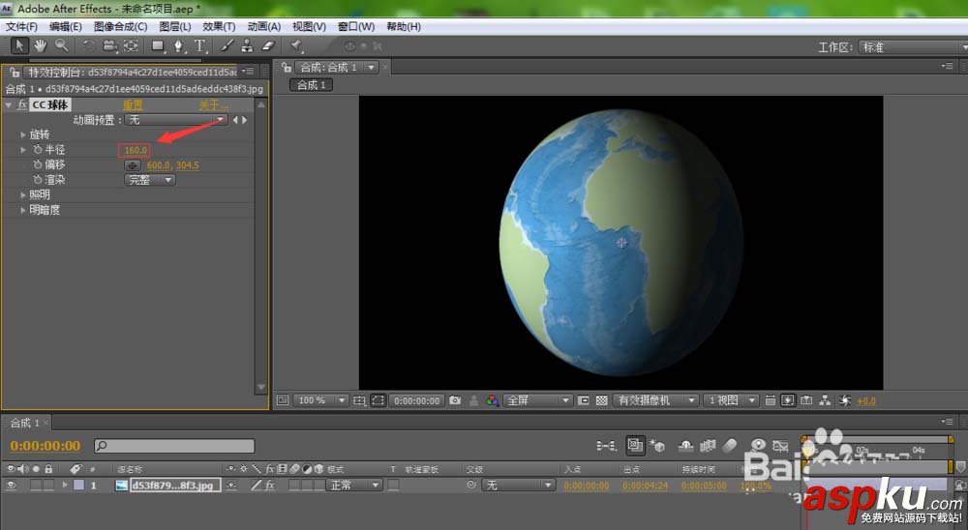This screenshot has height=530, width=968.
Task: Select the Hand tool in the toolbar
Action: coord(41,45)
